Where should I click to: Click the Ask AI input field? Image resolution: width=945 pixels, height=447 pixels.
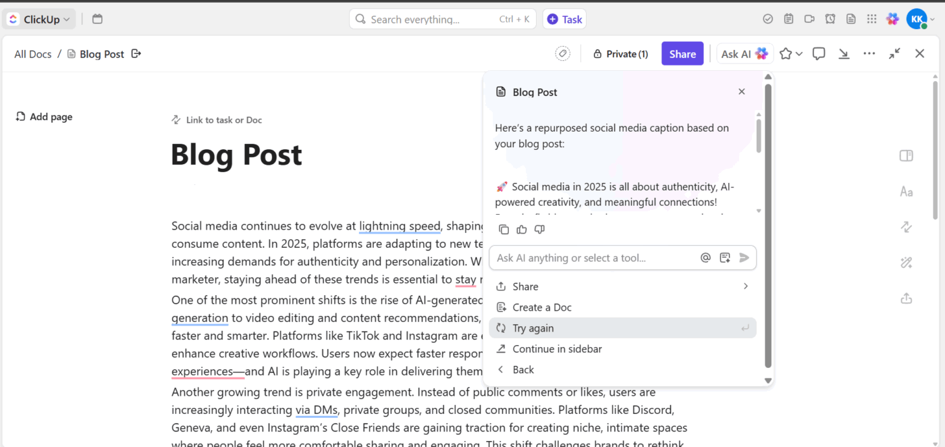pos(594,257)
